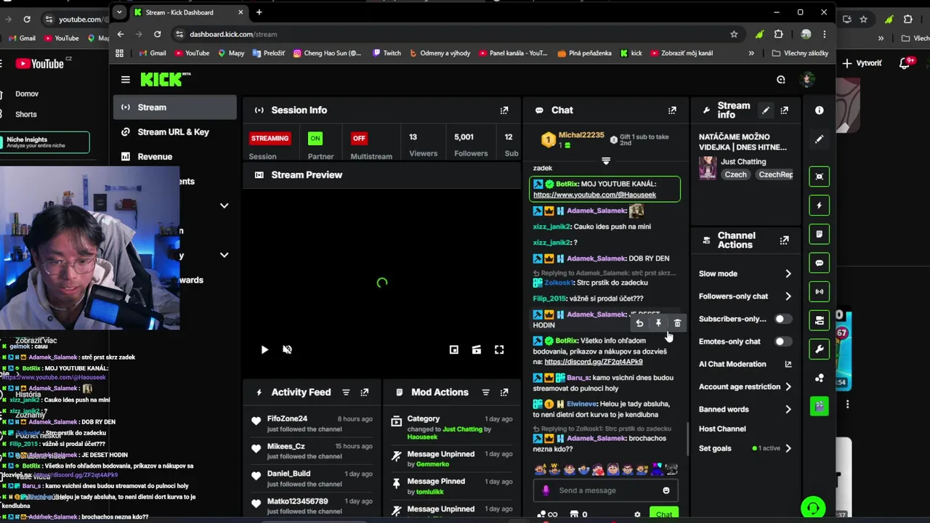The width and height of the screenshot is (930, 523).
Task: Play the stream preview
Action: (x=264, y=350)
